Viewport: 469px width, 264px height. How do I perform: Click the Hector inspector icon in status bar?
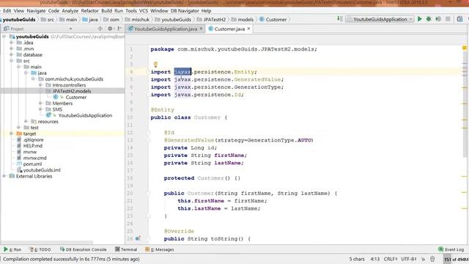click(432, 259)
